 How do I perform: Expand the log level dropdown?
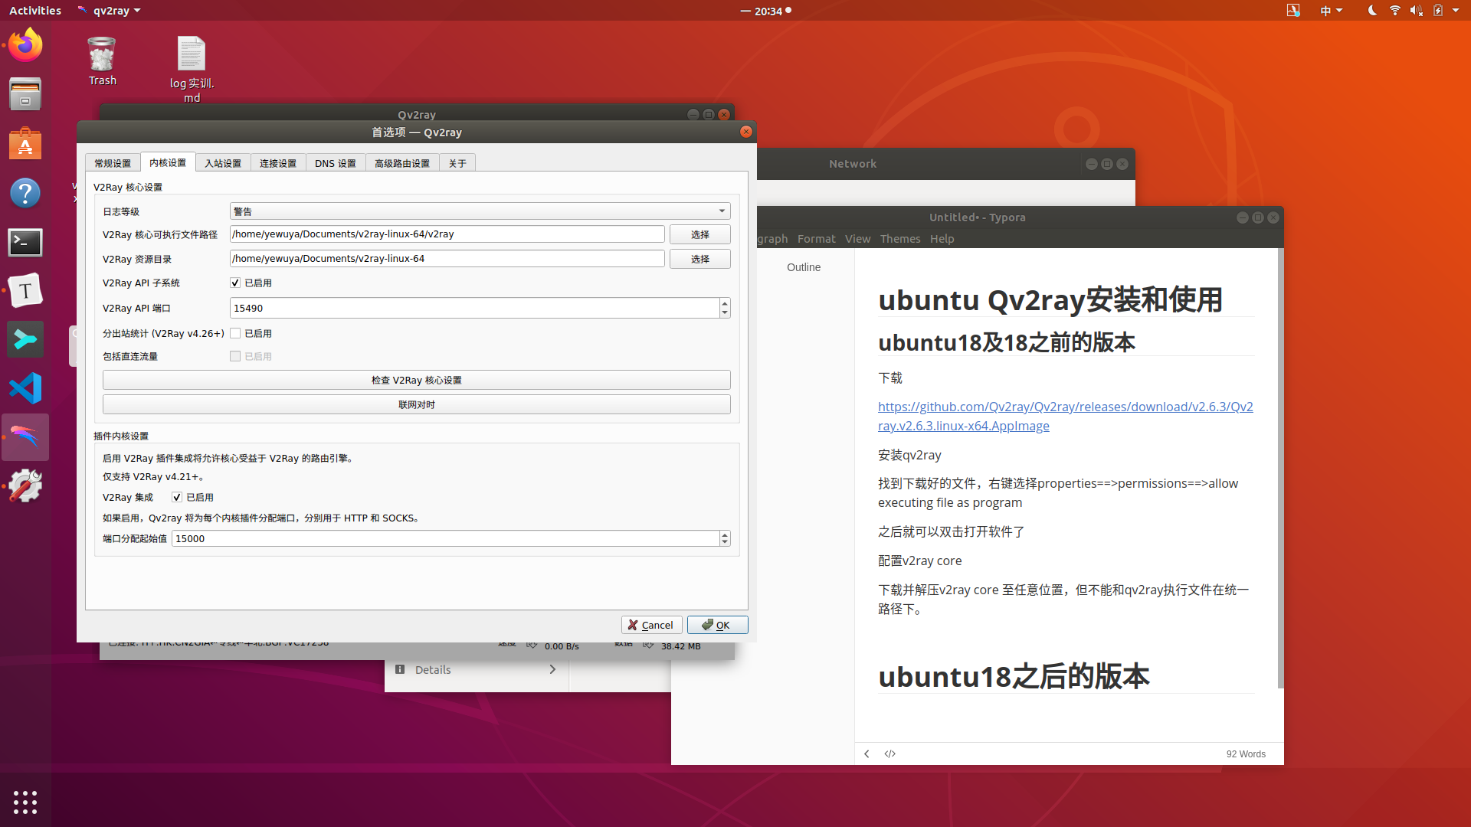(x=721, y=211)
